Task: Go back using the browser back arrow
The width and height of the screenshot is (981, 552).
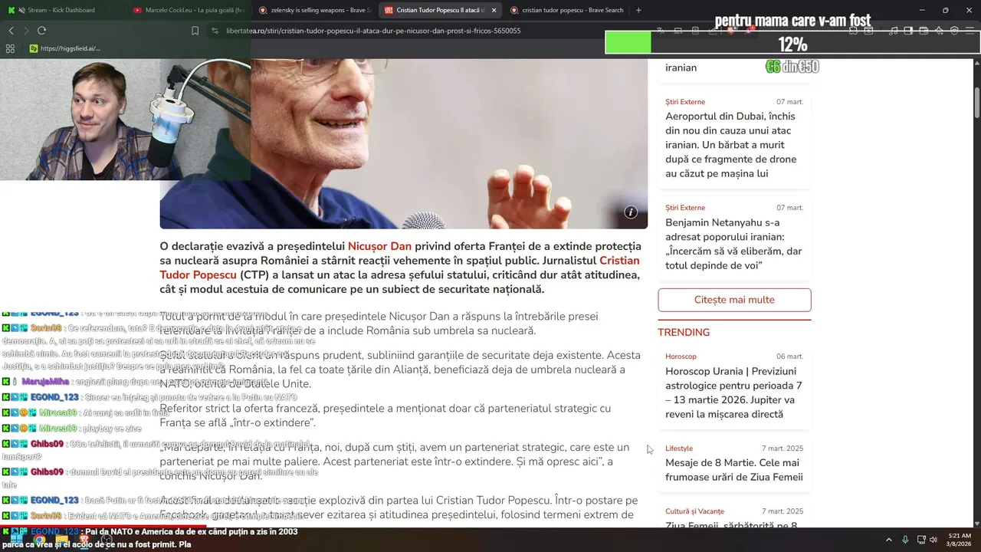Action: click(11, 31)
